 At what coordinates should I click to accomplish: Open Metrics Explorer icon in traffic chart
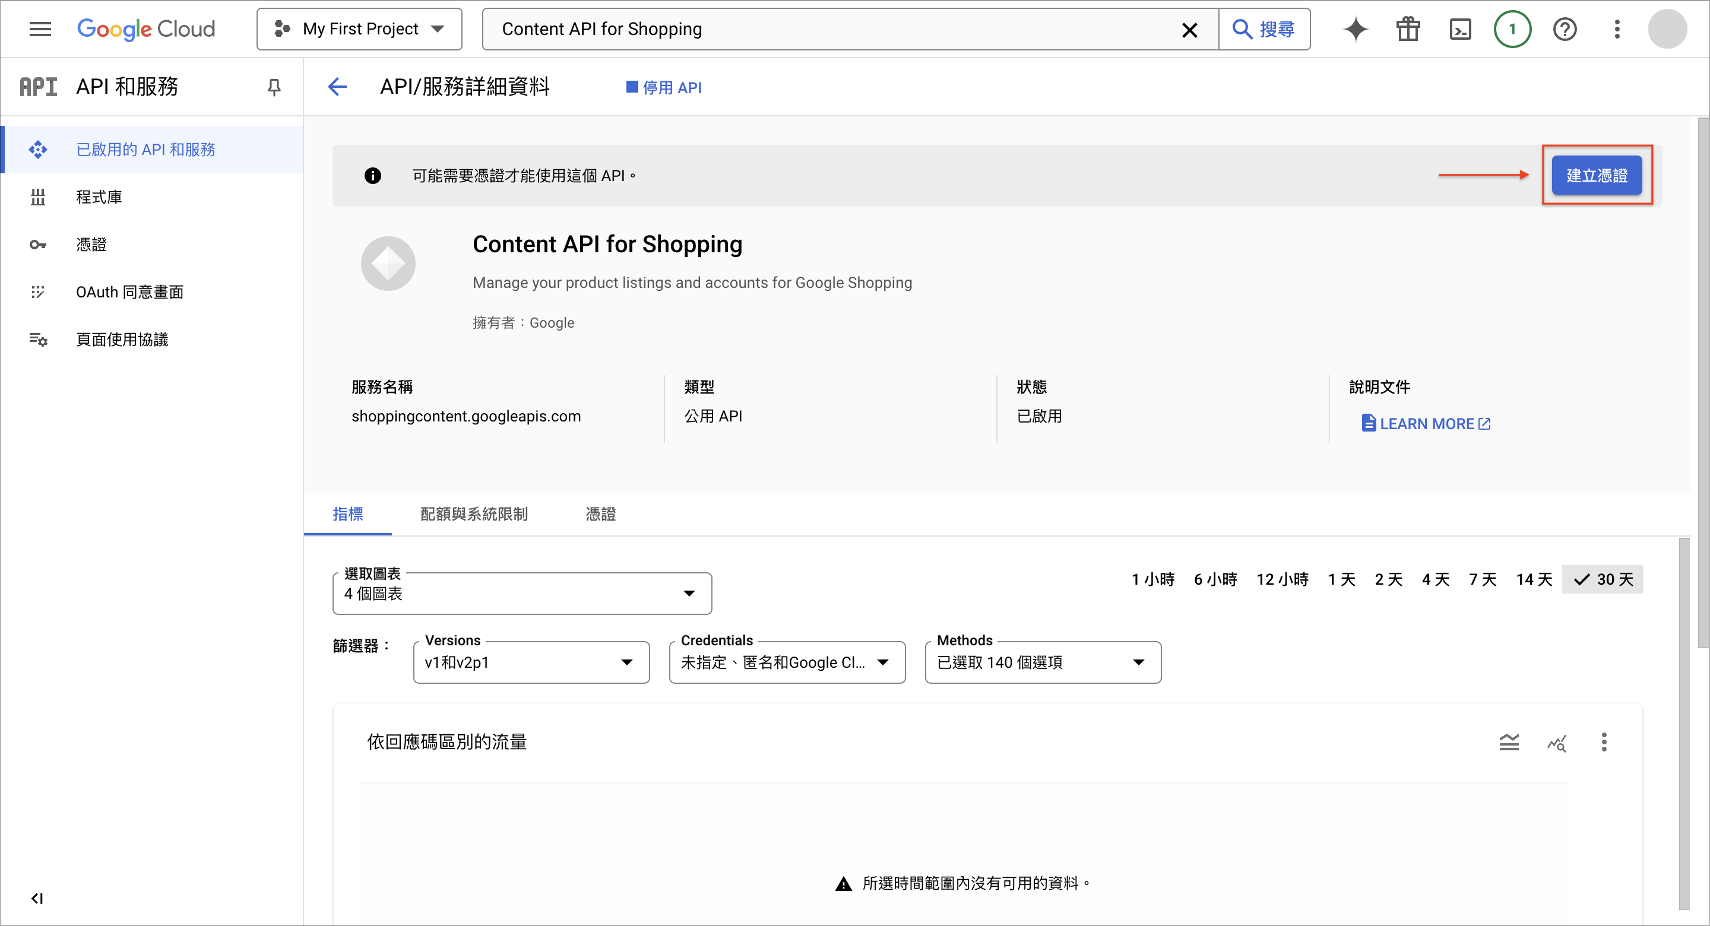coord(1557,742)
